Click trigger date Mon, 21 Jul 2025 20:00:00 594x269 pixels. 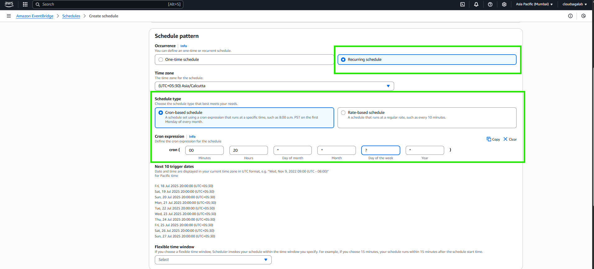[x=186, y=203]
